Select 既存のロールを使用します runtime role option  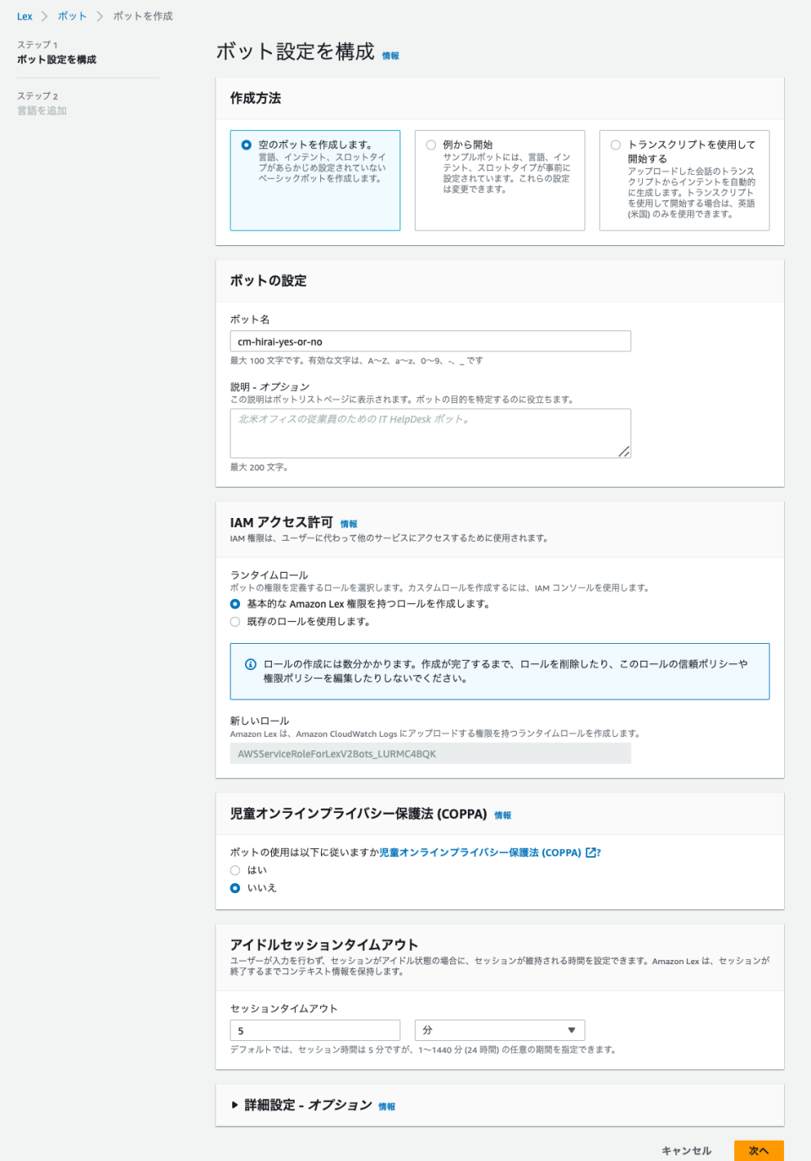(x=235, y=621)
